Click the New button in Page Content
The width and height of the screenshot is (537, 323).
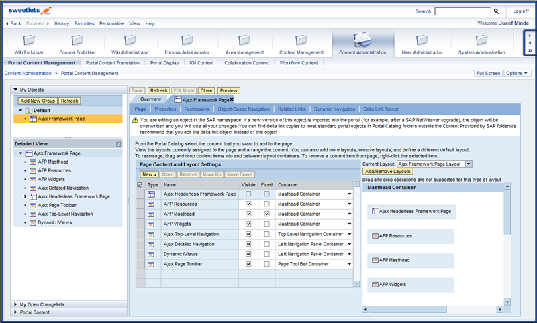click(149, 174)
